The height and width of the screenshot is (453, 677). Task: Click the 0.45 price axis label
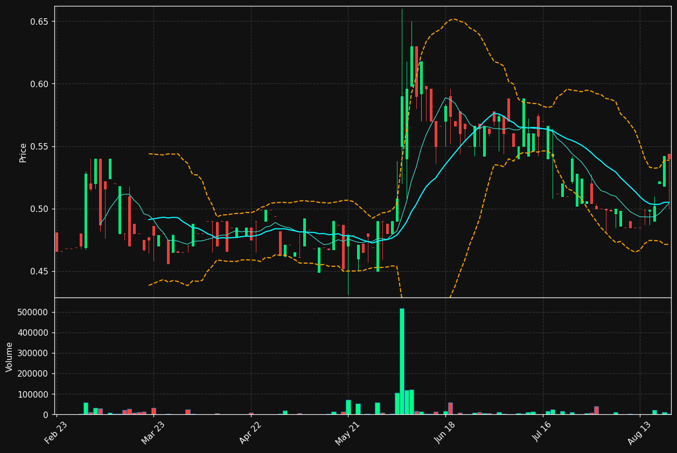pyautogui.click(x=39, y=271)
